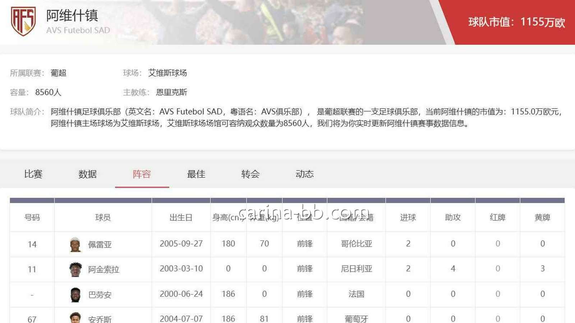
Task: Click the 号码 column header
Action: [32, 217]
